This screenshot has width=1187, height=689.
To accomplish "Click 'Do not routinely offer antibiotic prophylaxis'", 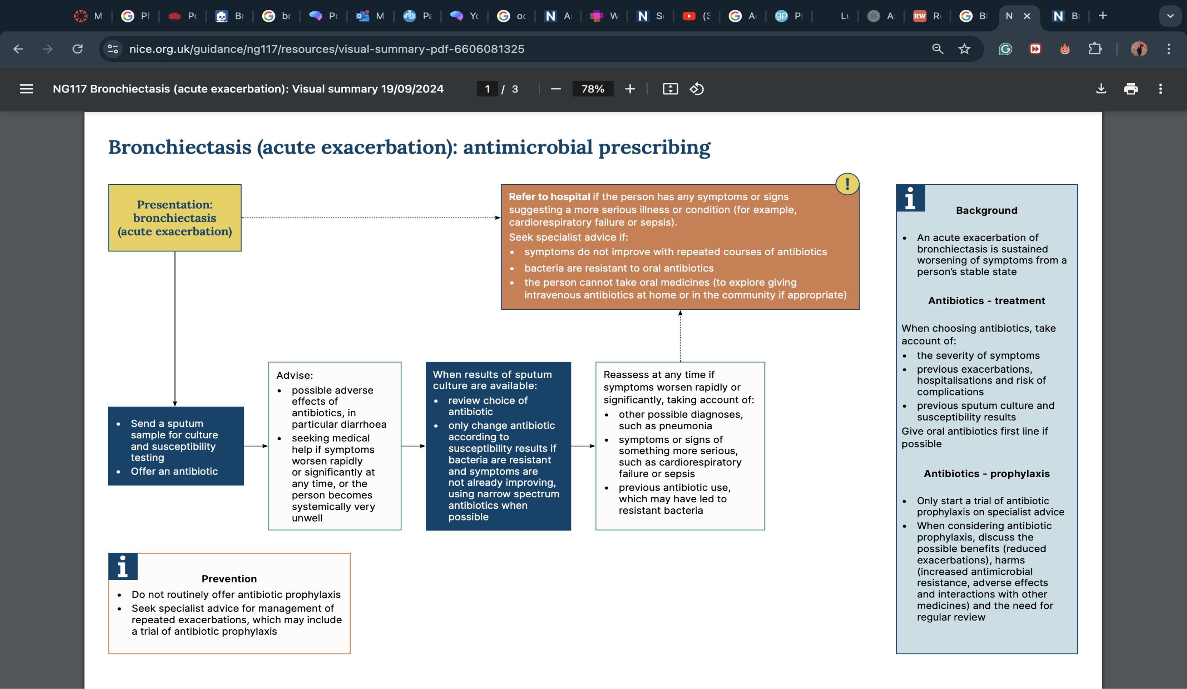I will pos(236,594).
